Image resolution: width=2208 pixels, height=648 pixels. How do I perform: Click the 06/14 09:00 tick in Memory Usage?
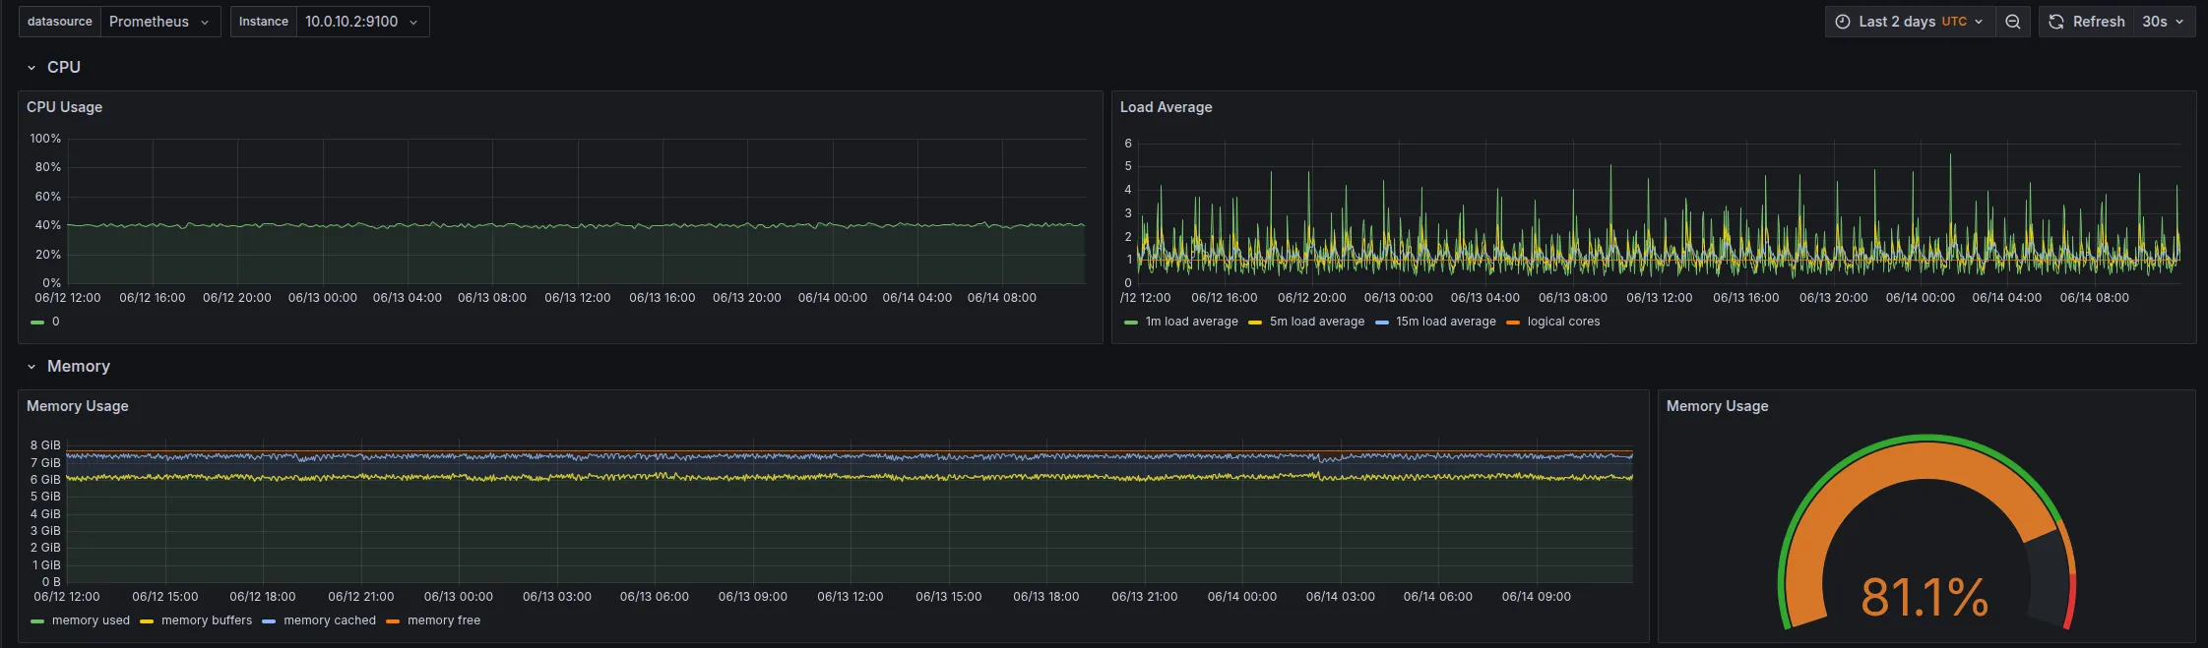(x=1537, y=597)
